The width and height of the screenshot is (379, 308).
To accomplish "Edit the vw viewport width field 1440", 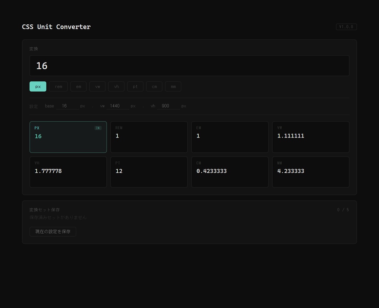I will tap(118, 106).
